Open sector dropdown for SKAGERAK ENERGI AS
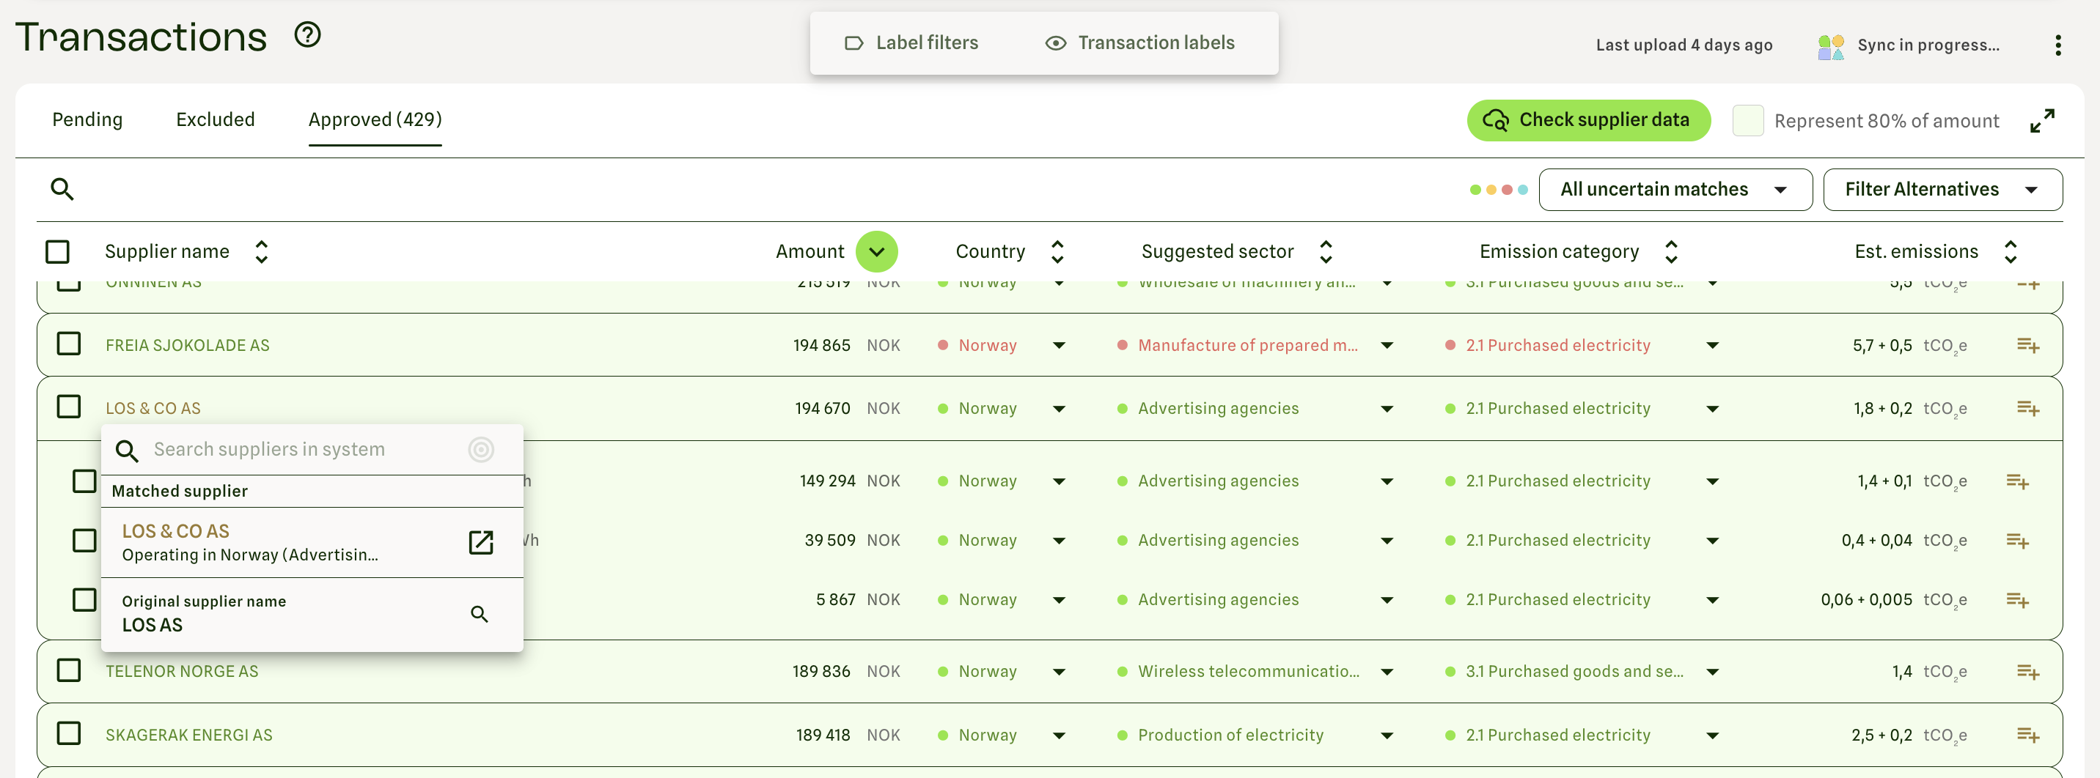Viewport: 2100px width, 778px height. (1387, 736)
